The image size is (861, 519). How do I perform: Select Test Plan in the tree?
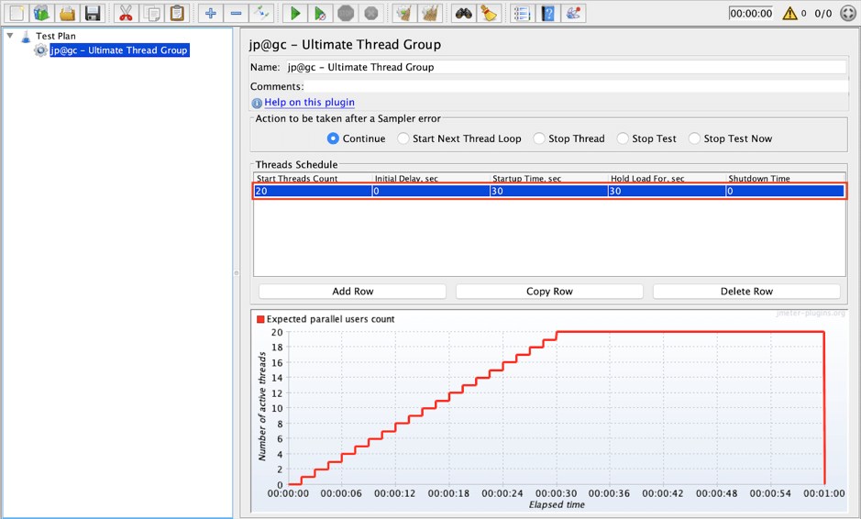pyautogui.click(x=55, y=36)
